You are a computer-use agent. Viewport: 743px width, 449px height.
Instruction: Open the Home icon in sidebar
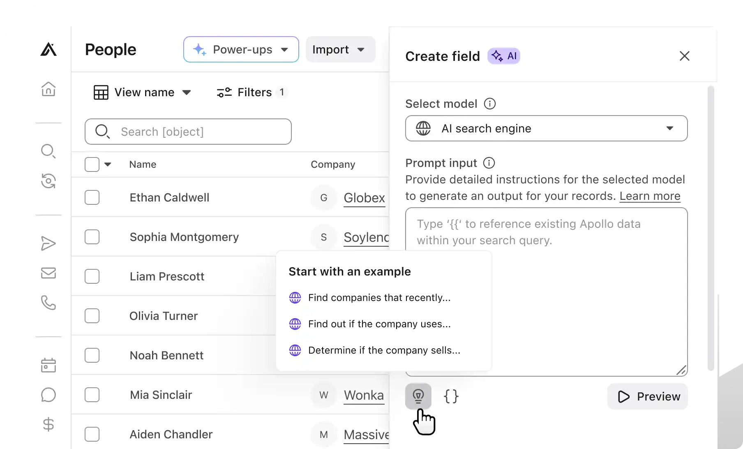(x=48, y=89)
